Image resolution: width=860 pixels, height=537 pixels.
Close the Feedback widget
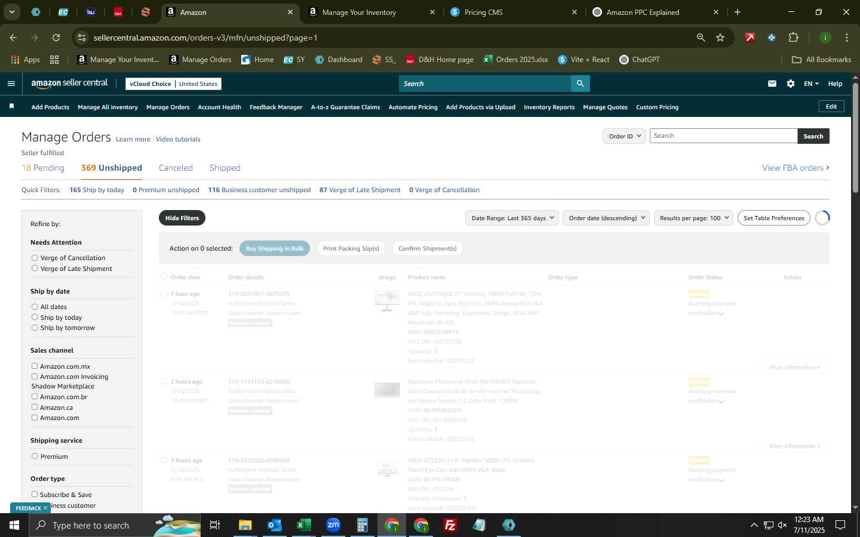[x=45, y=508]
